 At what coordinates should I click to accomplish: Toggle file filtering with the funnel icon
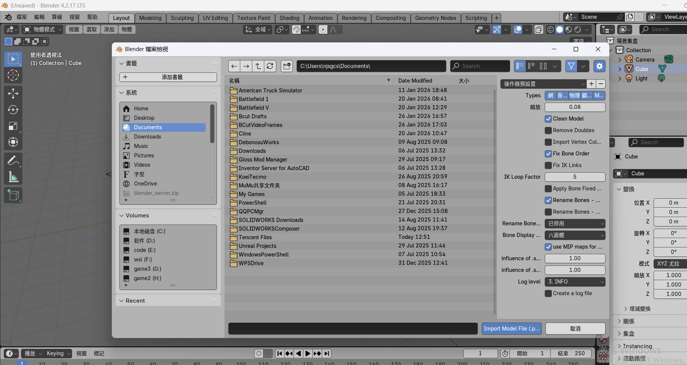[571, 66]
